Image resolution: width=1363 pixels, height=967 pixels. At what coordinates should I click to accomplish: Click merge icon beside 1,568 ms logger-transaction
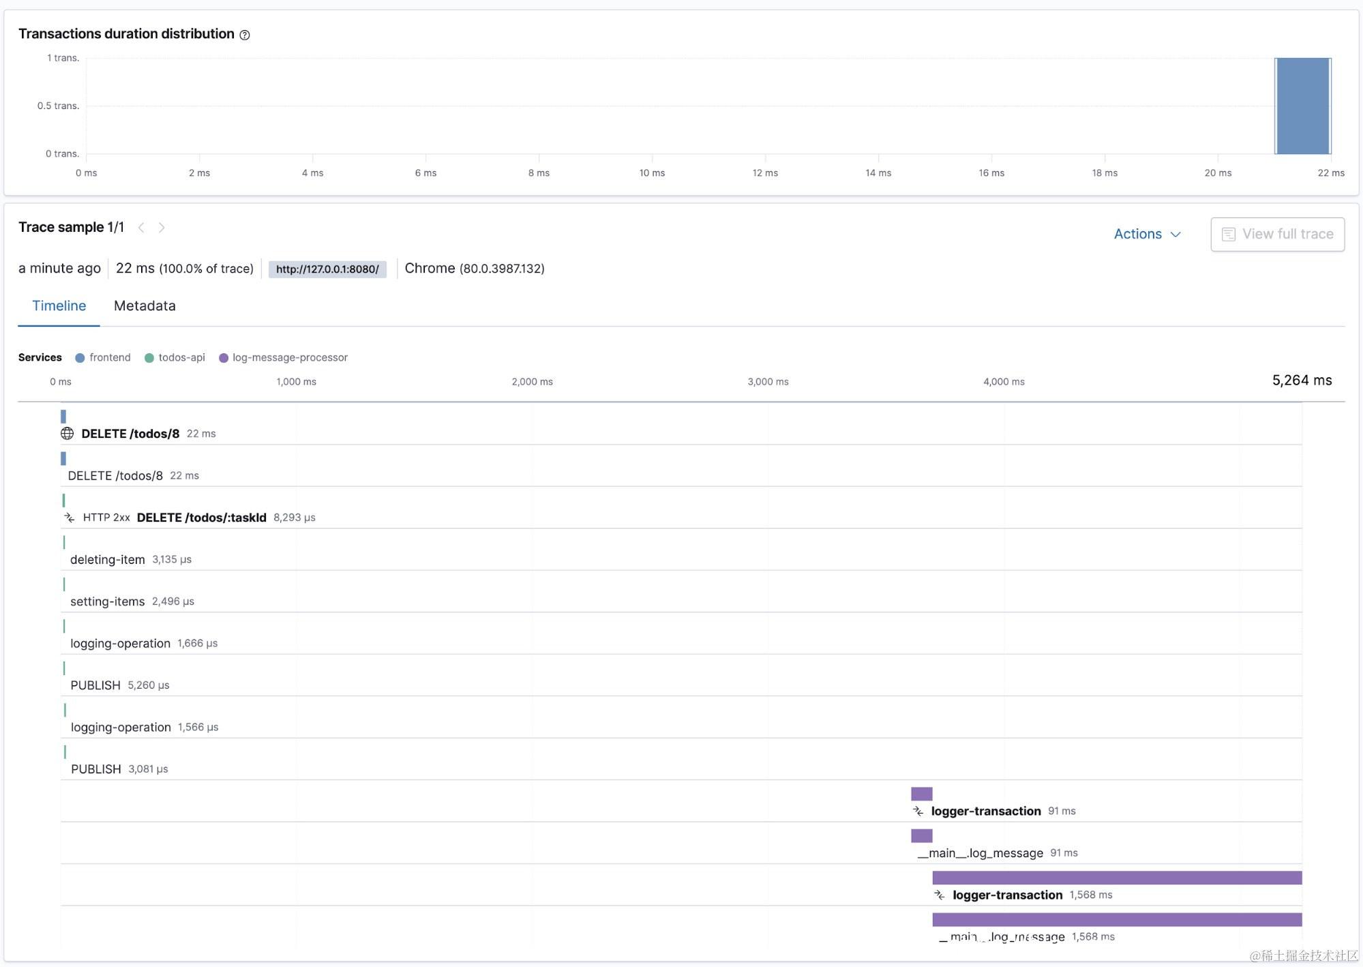(x=940, y=895)
